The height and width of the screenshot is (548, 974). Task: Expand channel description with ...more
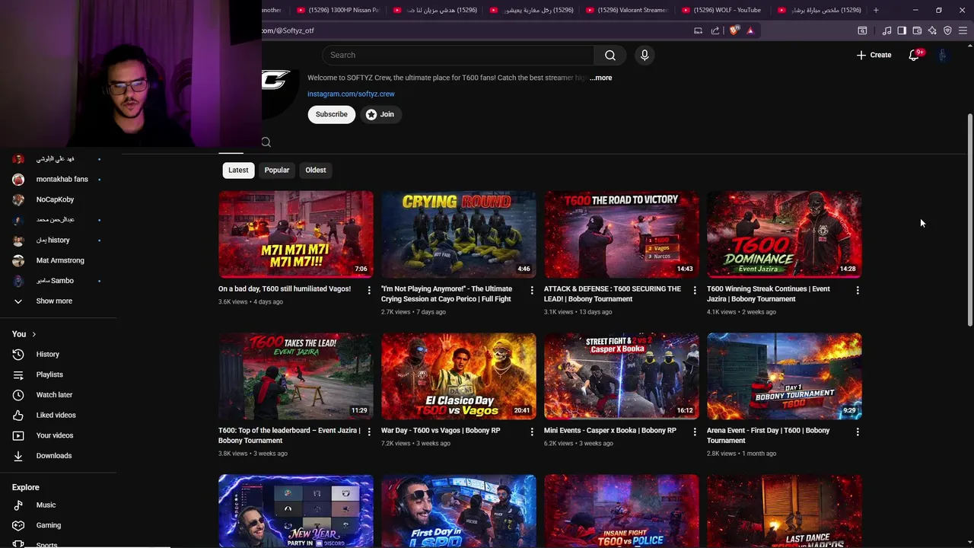coord(600,78)
